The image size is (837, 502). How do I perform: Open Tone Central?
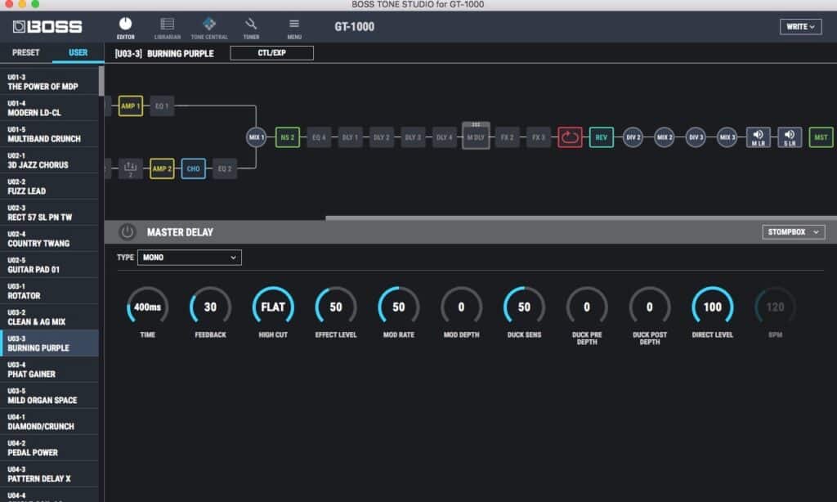tap(209, 29)
